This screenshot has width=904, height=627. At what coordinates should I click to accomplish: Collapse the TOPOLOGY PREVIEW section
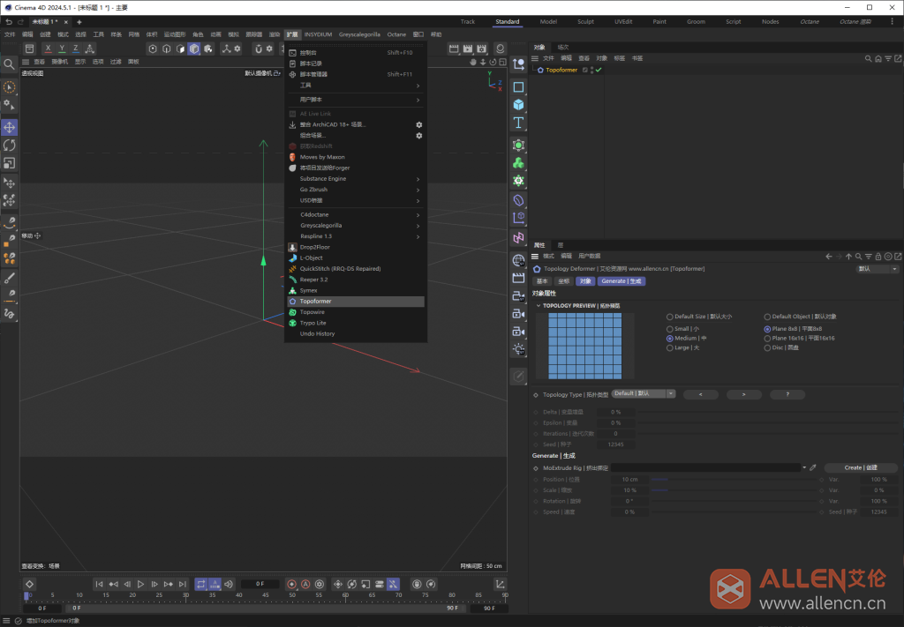click(539, 306)
